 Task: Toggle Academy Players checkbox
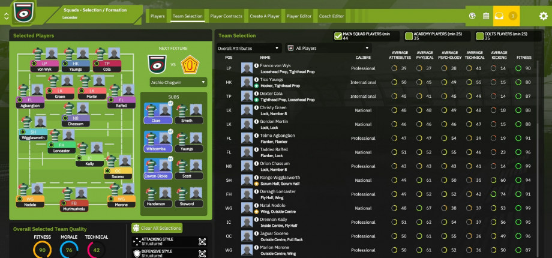coord(409,36)
